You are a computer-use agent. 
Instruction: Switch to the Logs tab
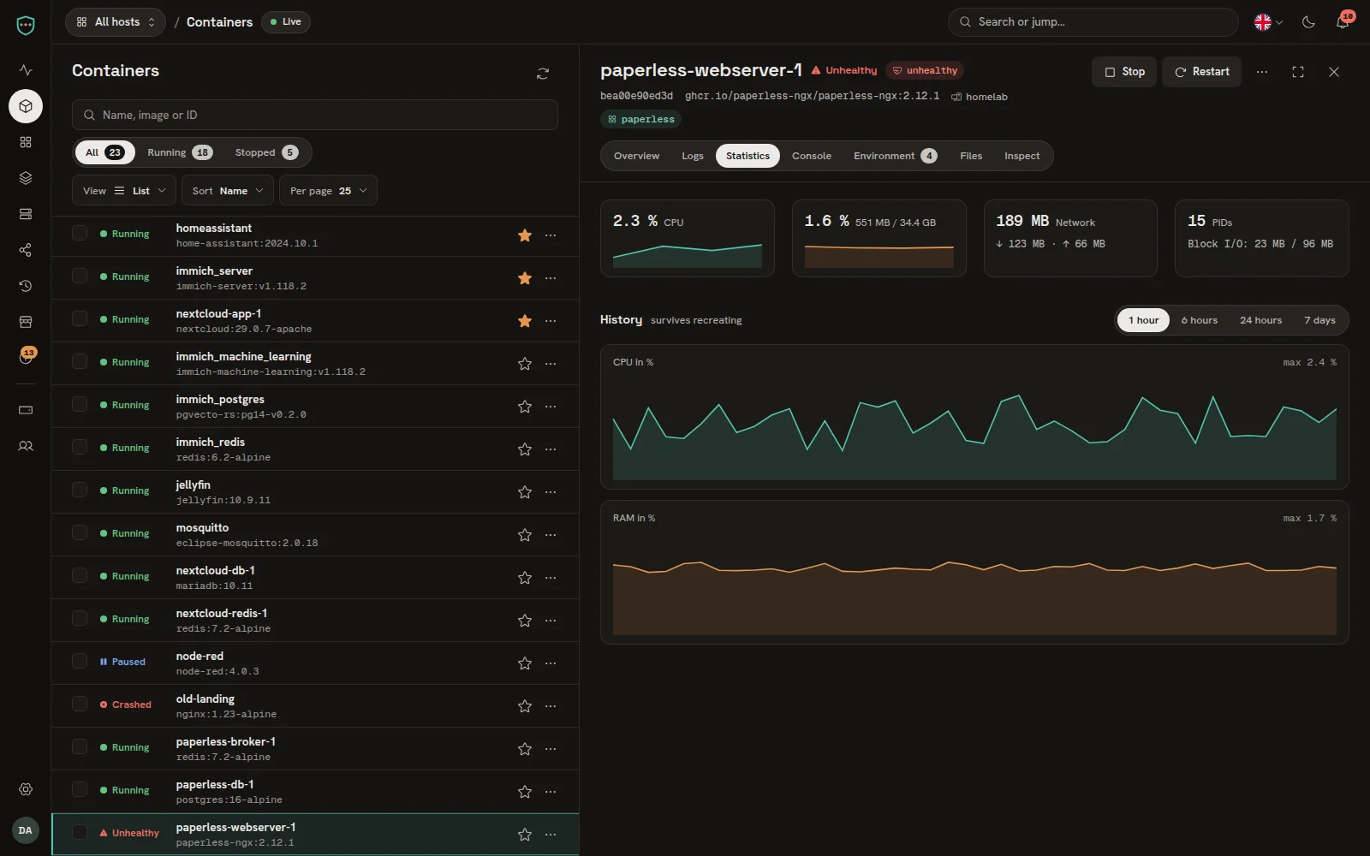click(x=693, y=156)
